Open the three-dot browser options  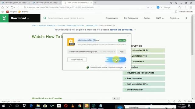[186, 7]
